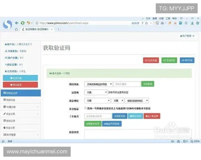Select the 验证码接收 browser tab

(x=37, y=29)
